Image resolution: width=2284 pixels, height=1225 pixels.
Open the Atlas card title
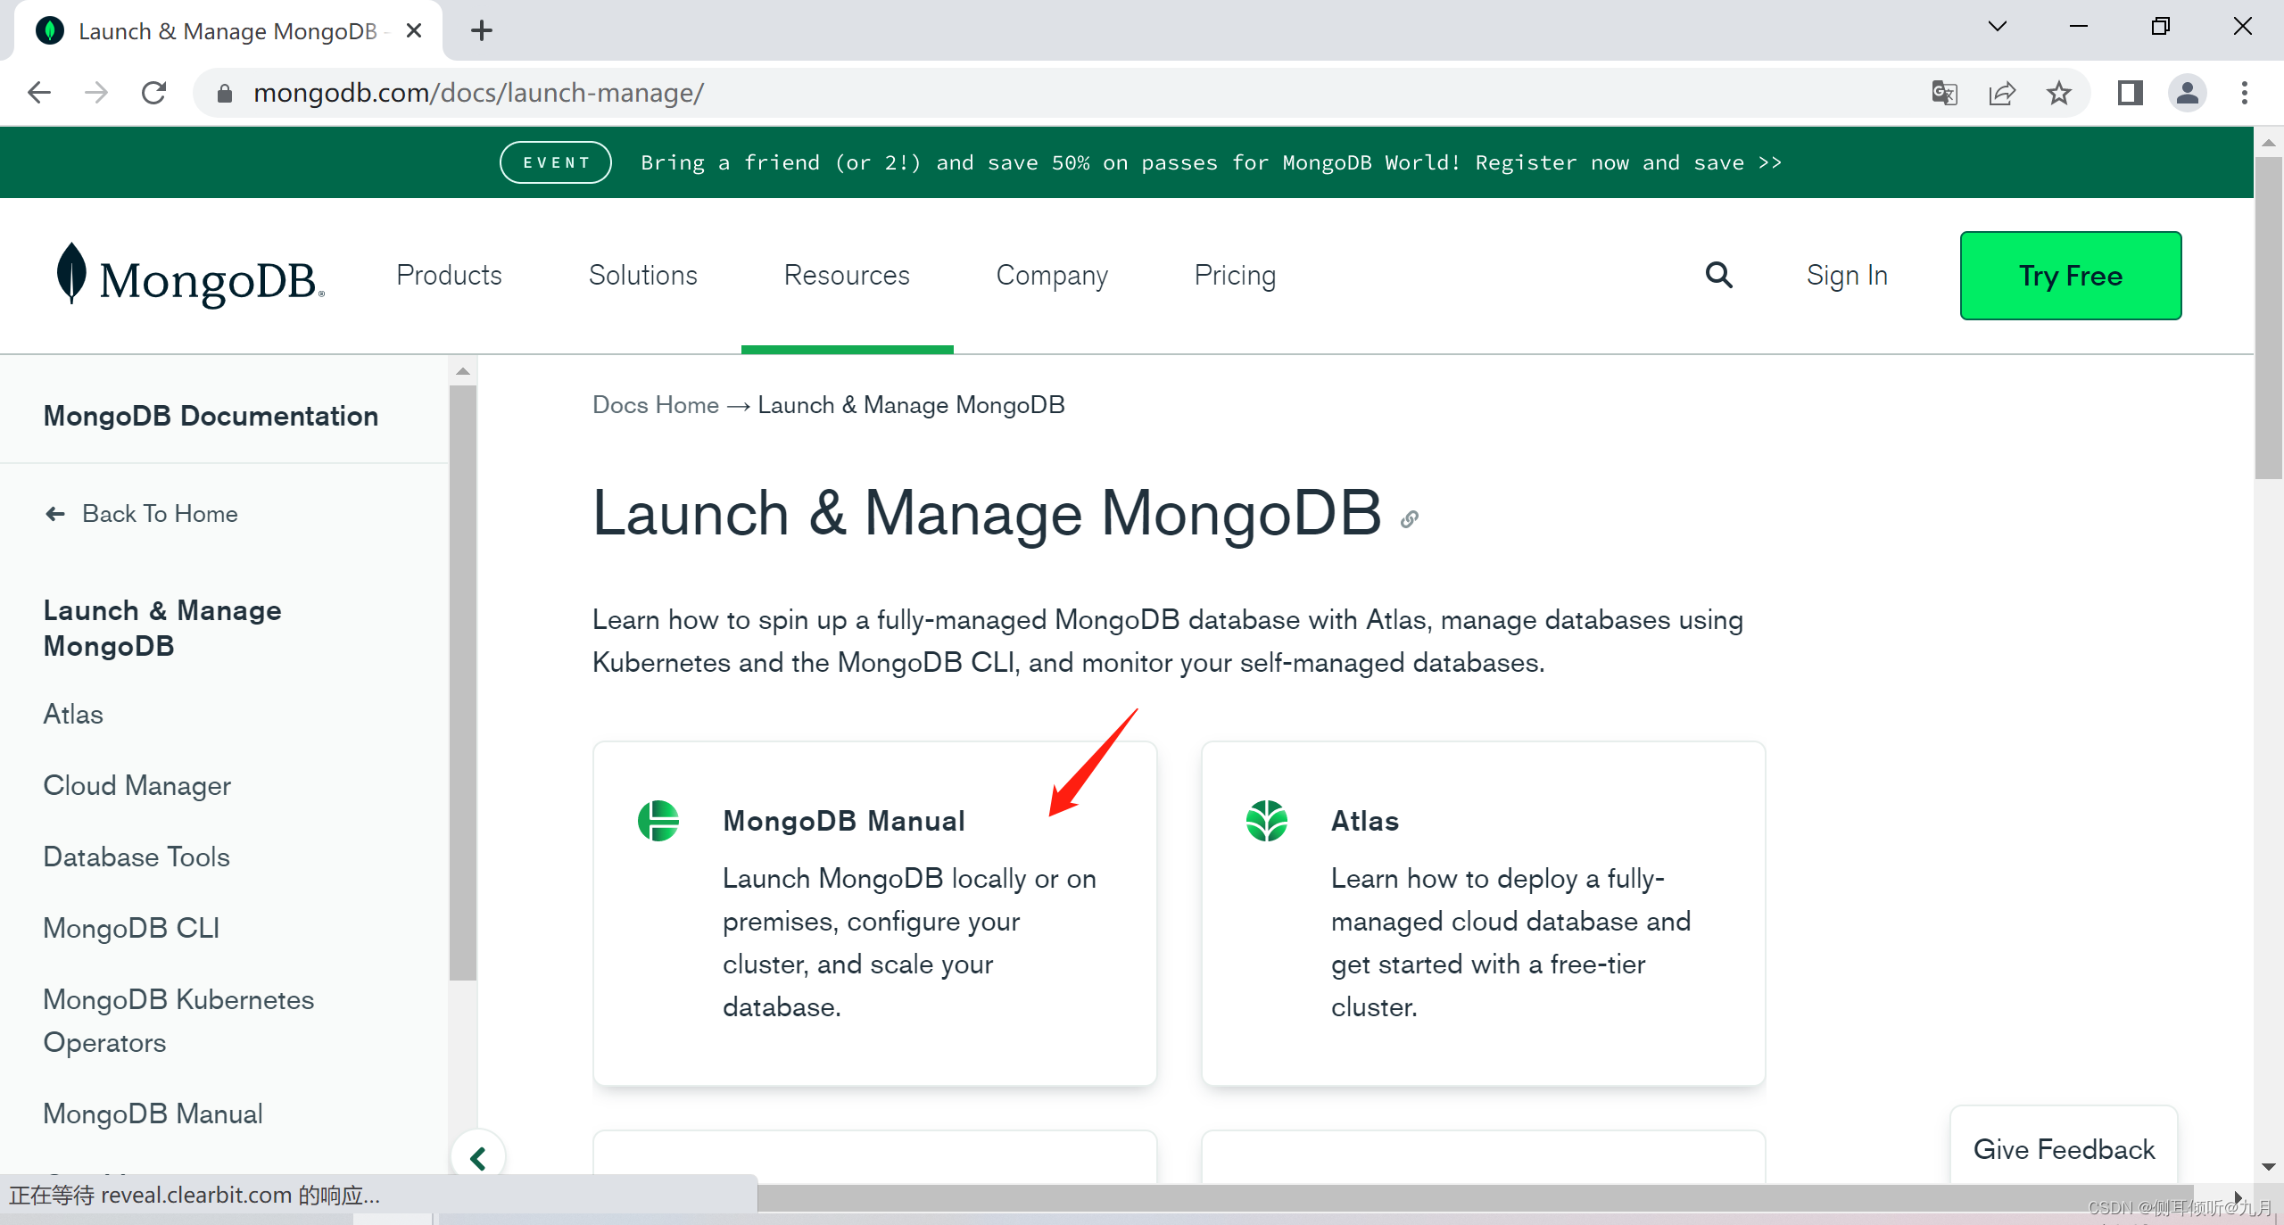(1365, 821)
